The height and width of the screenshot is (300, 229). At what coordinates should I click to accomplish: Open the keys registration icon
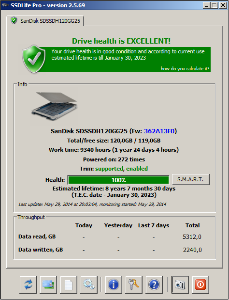tap(134, 284)
